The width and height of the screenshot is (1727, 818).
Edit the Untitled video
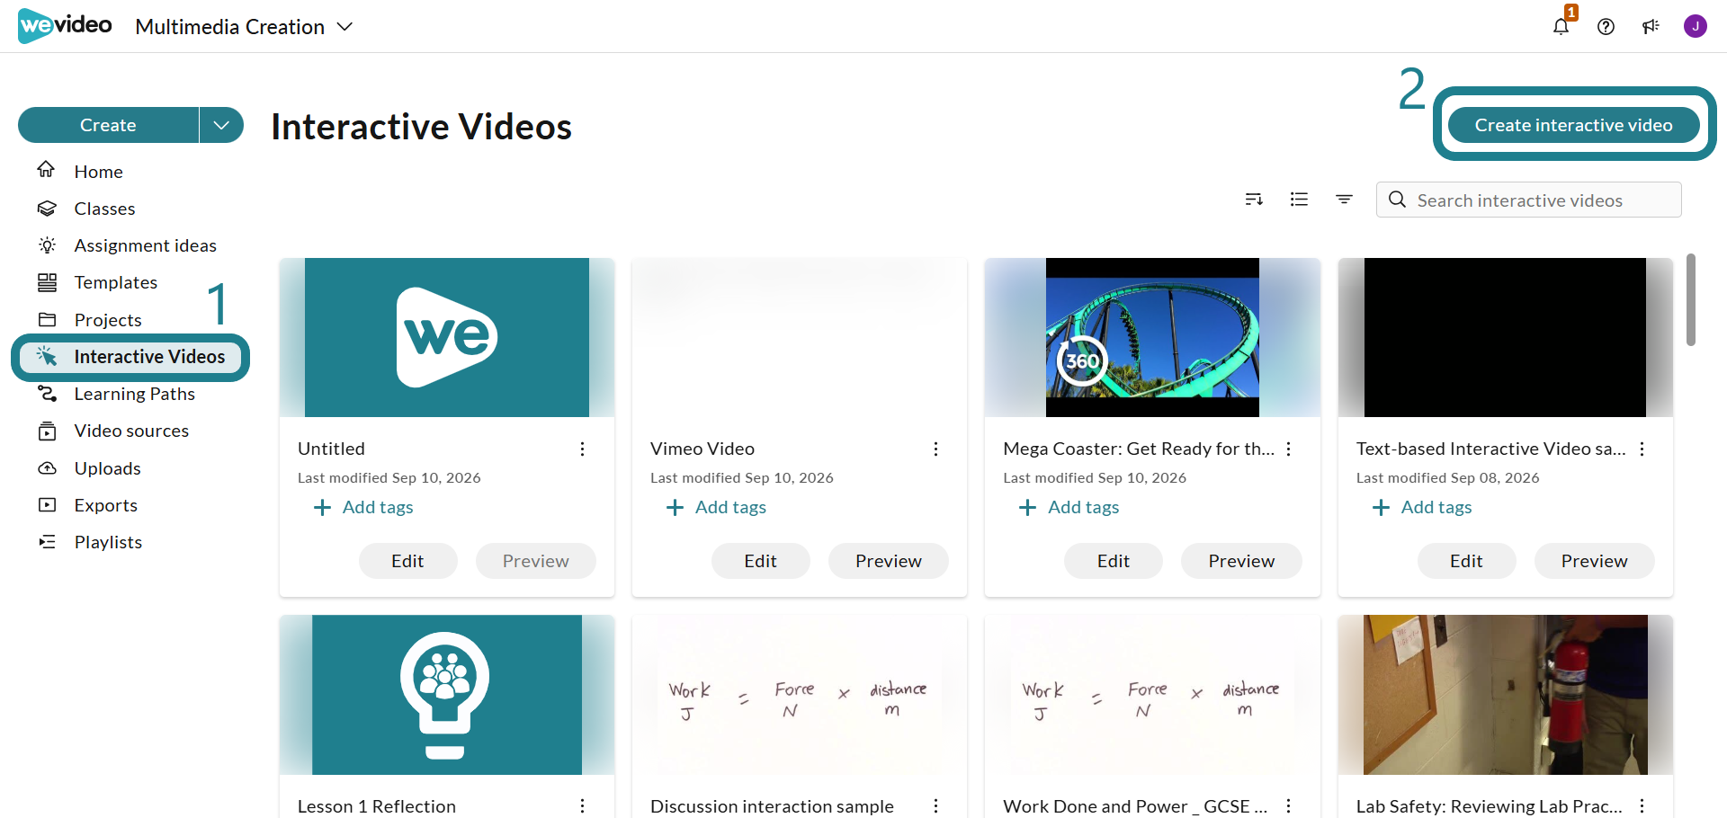coord(407,561)
